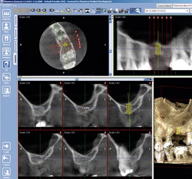Image resolution: width=192 pixels, height=179 pixels.
Task: Open the Patients module
Action: click(x=7, y=13)
